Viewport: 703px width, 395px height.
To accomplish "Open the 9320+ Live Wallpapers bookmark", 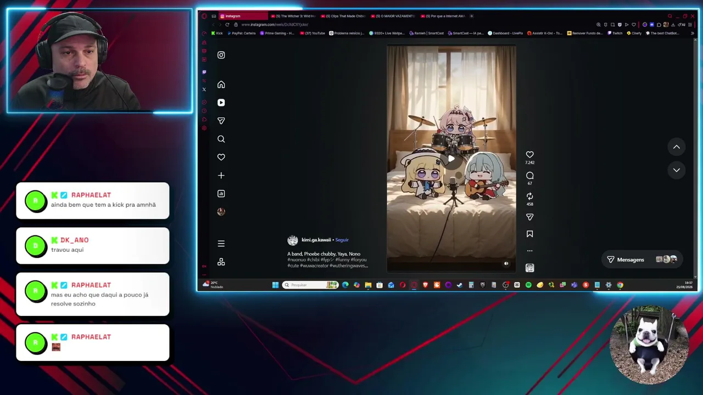I will pos(387,33).
